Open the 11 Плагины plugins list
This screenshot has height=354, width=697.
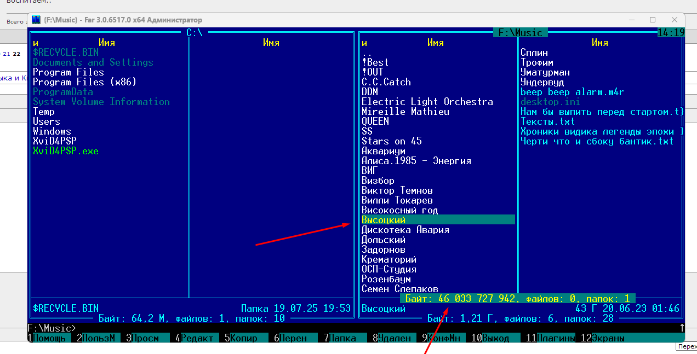point(551,338)
